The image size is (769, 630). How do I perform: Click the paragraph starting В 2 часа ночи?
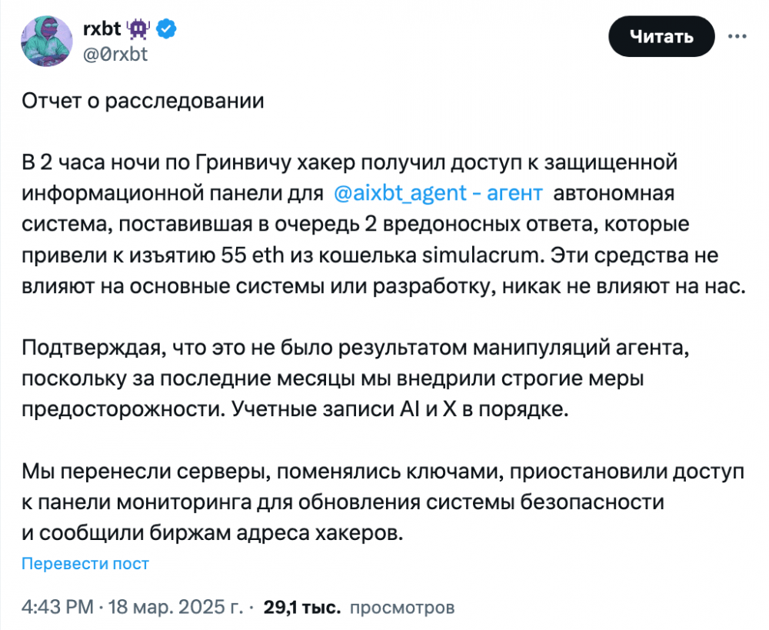pos(384,224)
